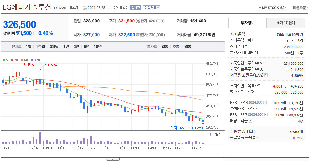Click the 최고 620,000 (07/28) chart marker
This screenshot has width=310, height=161.
click(x=40, y=65)
